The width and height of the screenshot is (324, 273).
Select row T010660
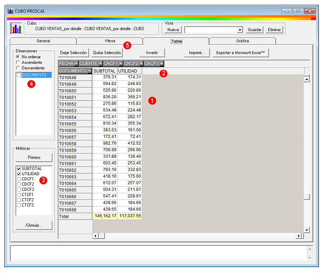(75, 157)
